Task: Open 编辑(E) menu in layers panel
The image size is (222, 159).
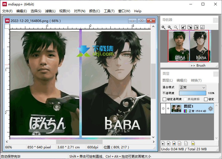Action: click(182, 80)
